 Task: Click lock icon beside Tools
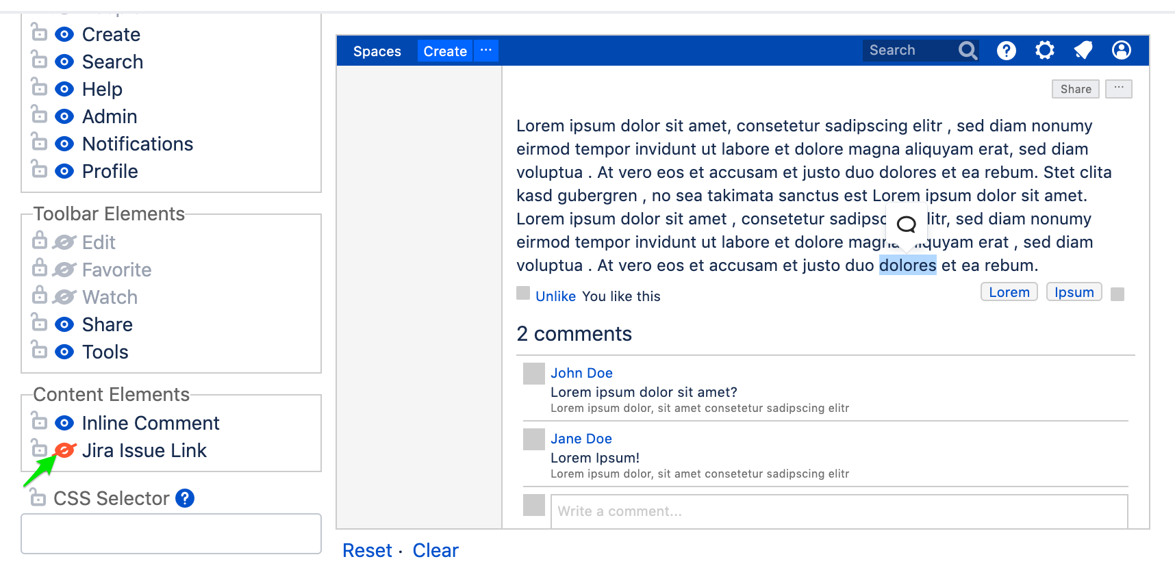click(x=39, y=349)
